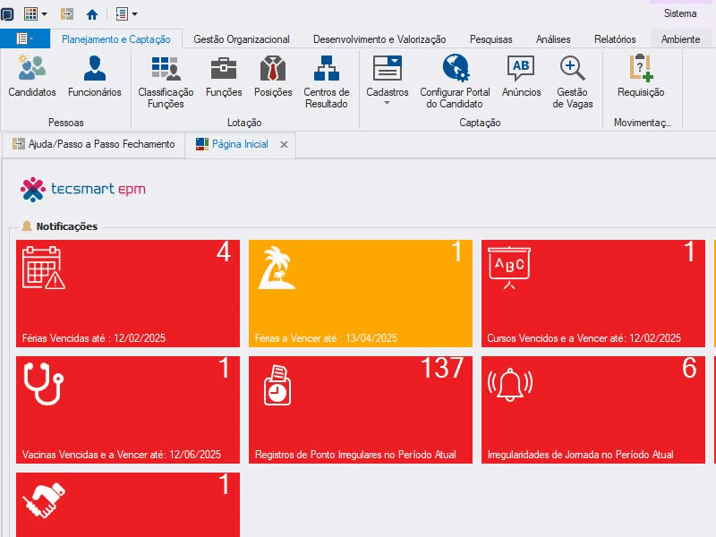Switch to the Relatórios ribbon tab
The height and width of the screenshot is (537, 716).
(615, 39)
